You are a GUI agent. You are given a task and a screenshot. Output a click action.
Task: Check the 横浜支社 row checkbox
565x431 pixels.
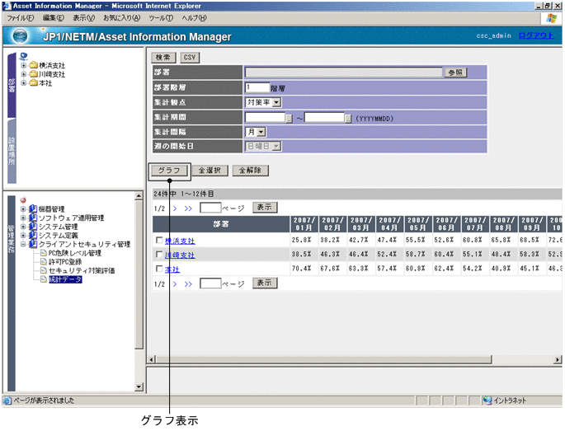click(x=159, y=241)
